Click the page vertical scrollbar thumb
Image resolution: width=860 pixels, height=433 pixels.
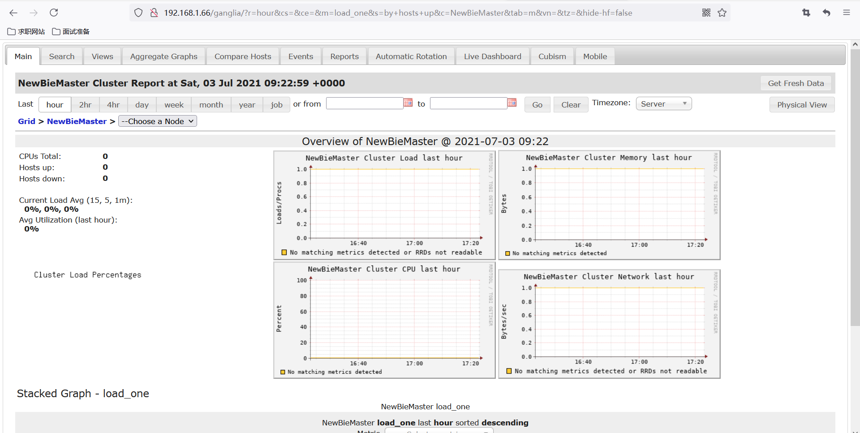click(x=855, y=187)
